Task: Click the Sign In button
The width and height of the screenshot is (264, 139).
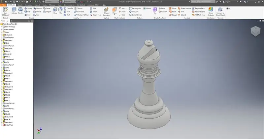Action: pyautogui.click(x=228, y=2)
